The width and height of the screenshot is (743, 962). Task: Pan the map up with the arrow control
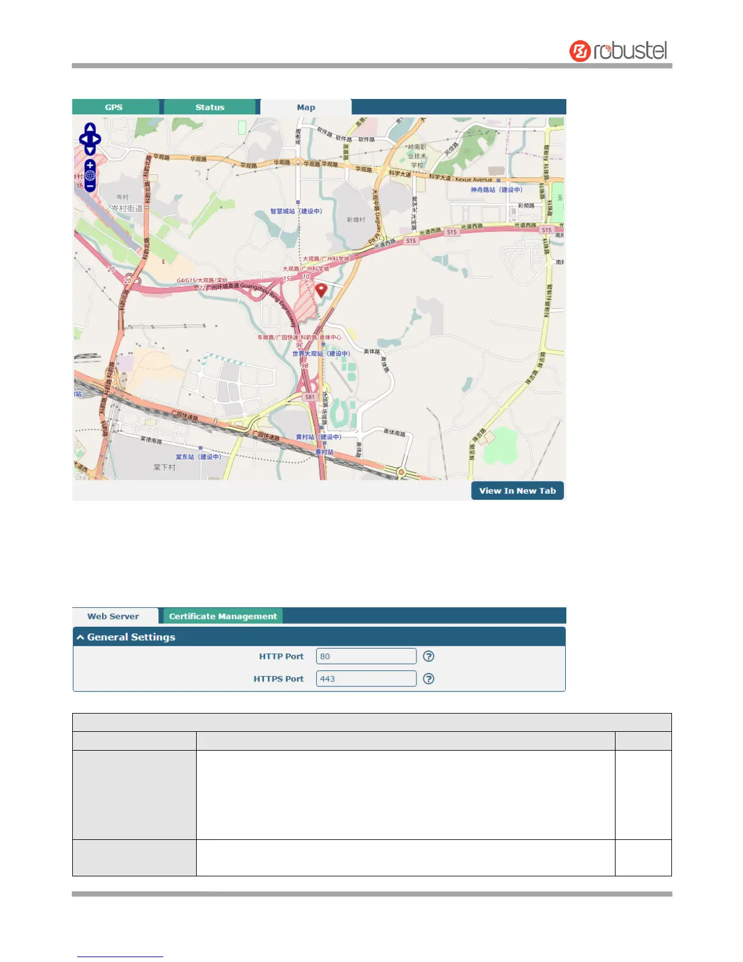[x=90, y=128]
